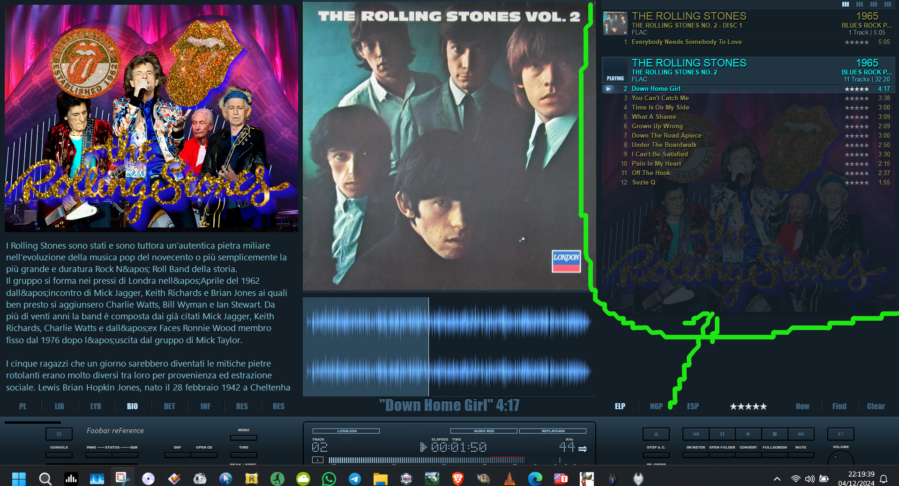Click the playback order arrow icon in display

(583, 449)
